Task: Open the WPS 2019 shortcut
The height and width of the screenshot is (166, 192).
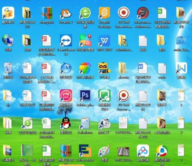Action: pyautogui.click(x=104, y=41)
